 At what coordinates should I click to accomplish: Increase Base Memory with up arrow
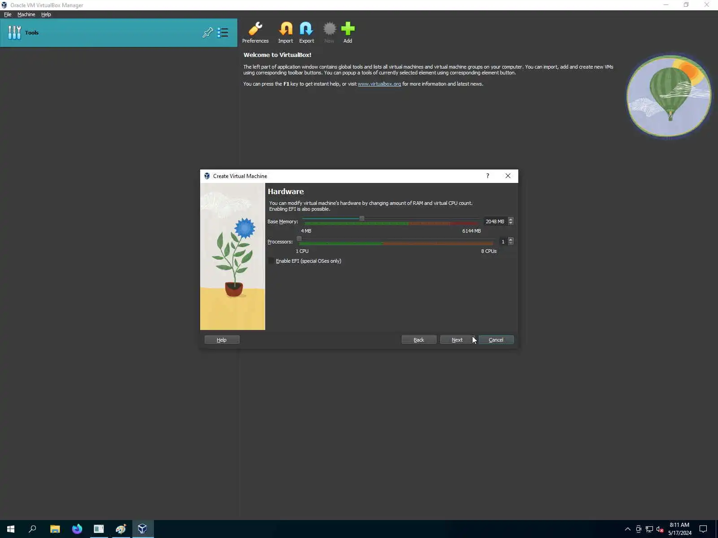point(511,219)
